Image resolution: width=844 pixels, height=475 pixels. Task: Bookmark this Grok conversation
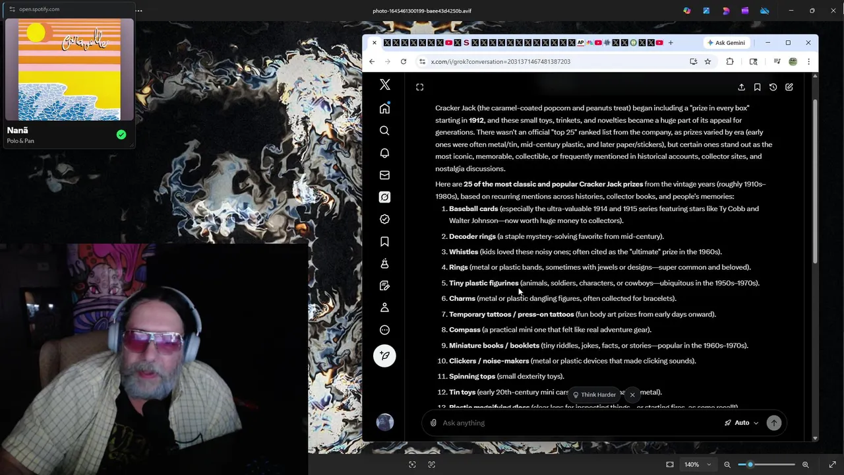pos(757,87)
